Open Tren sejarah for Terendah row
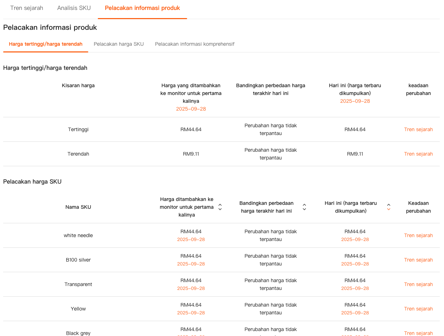This screenshot has width=444, height=336. click(x=418, y=154)
